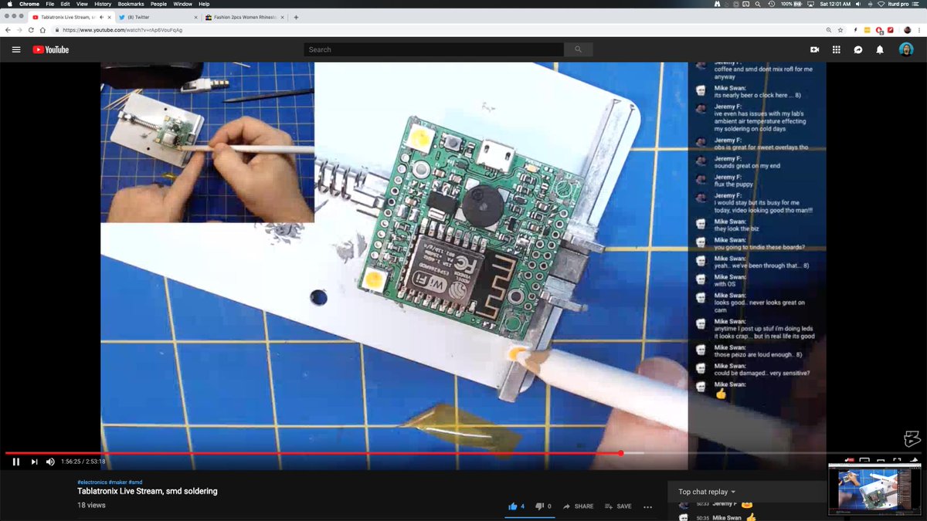
Task: Mute the tab via speaker icon
Action: (103, 16)
